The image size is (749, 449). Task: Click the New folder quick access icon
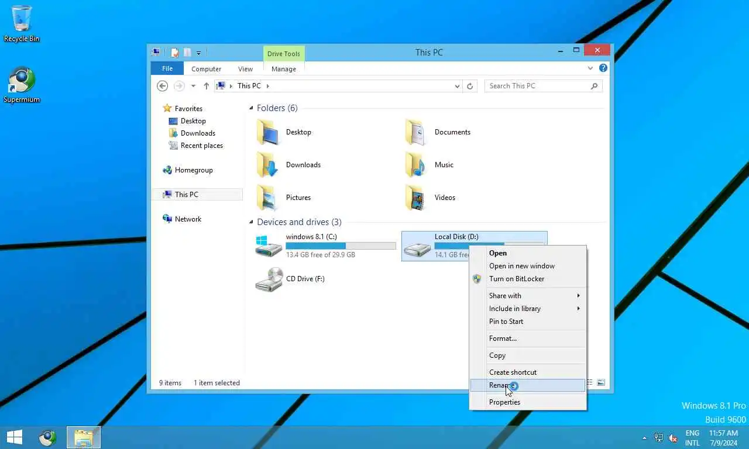click(187, 53)
